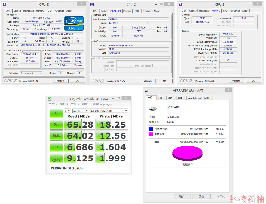Open the Processor #1 selection dropdown
This screenshot has height=204, width=266.
(31, 73)
